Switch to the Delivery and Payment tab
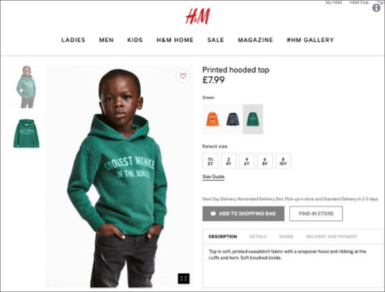The width and height of the screenshot is (385, 292). 331,237
